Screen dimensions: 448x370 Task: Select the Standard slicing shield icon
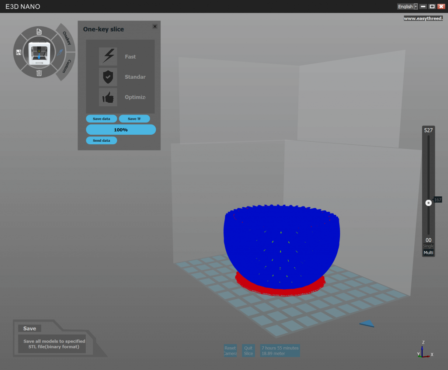coord(108,77)
